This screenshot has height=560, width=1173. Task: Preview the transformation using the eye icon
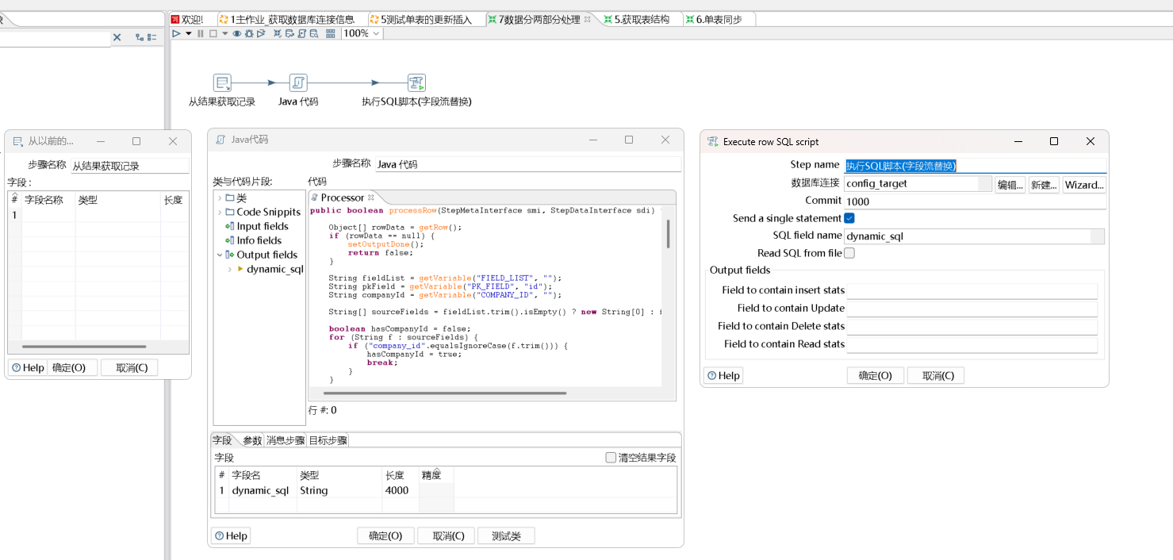coord(237,33)
